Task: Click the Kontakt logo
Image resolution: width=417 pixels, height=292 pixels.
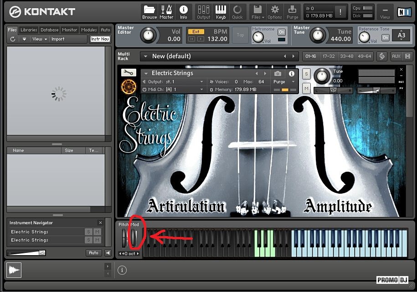Action: click(42, 12)
